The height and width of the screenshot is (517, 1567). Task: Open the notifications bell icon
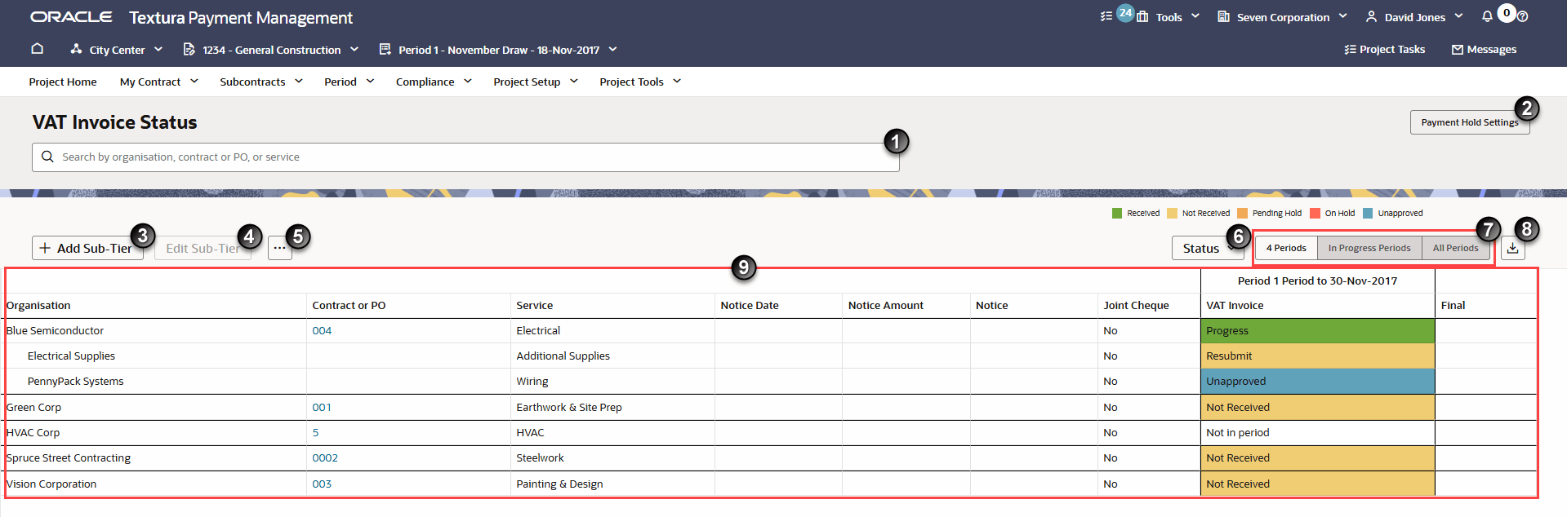point(1487,16)
